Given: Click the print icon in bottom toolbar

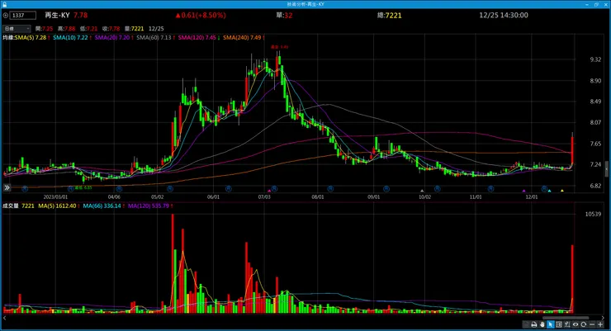Looking at the screenshot, I should 534,324.
